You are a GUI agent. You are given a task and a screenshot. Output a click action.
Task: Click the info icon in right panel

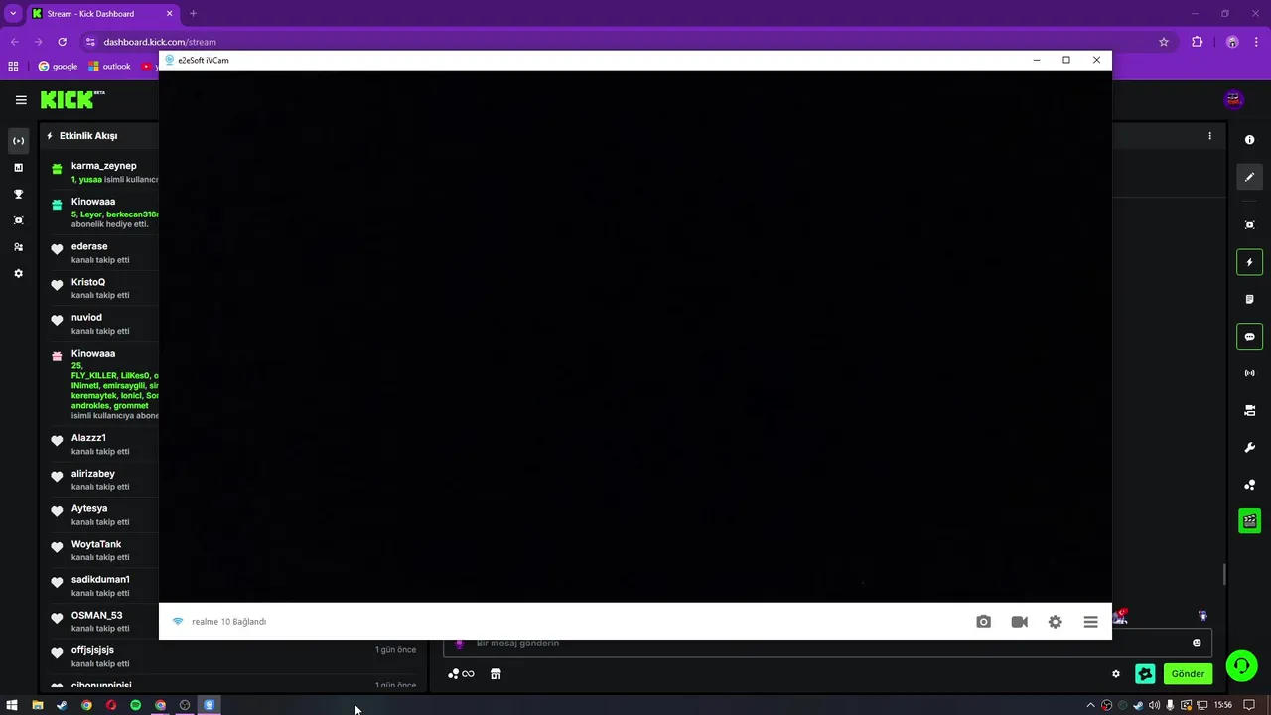[x=1250, y=140]
